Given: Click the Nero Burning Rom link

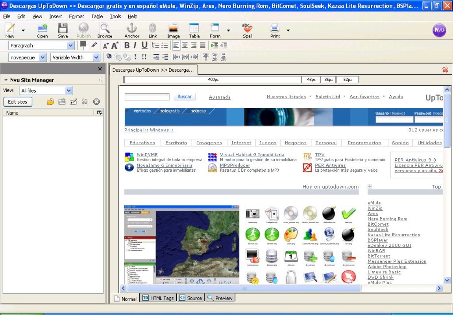Looking at the screenshot, I should (387, 219).
